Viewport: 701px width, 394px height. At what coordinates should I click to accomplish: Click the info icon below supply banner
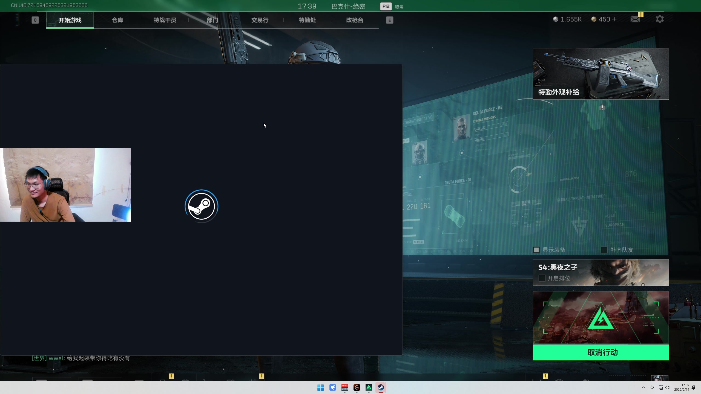pos(602,107)
